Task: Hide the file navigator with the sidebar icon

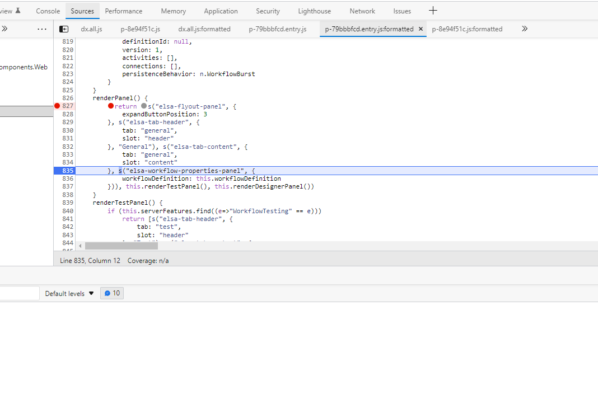Action: [x=63, y=29]
